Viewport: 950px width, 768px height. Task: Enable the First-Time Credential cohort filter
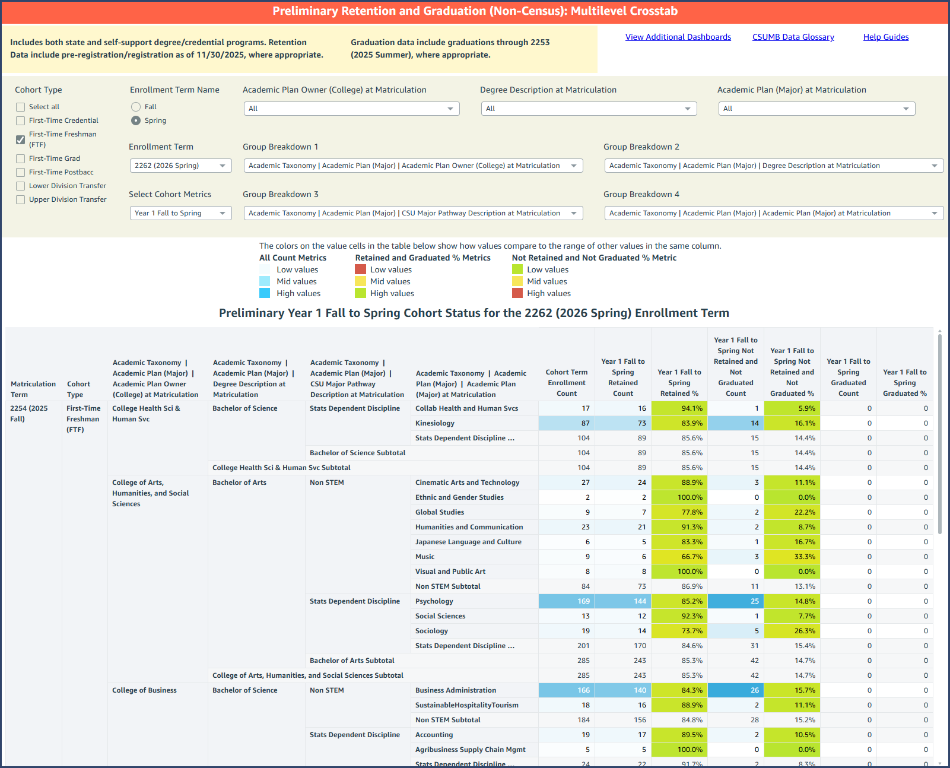[20, 120]
